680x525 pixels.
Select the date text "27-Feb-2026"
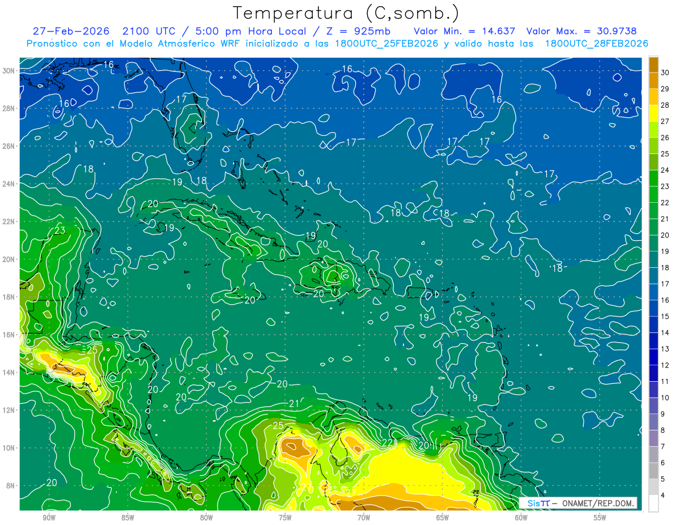(71, 31)
